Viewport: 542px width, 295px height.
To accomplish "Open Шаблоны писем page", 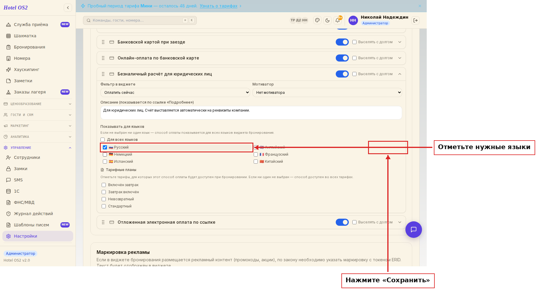I will point(38,225).
